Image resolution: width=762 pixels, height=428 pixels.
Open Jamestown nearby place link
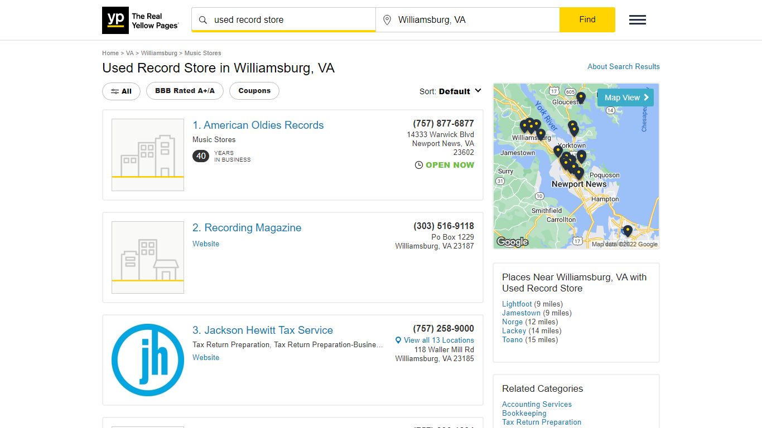pyautogui.click(x=521, y=313)
